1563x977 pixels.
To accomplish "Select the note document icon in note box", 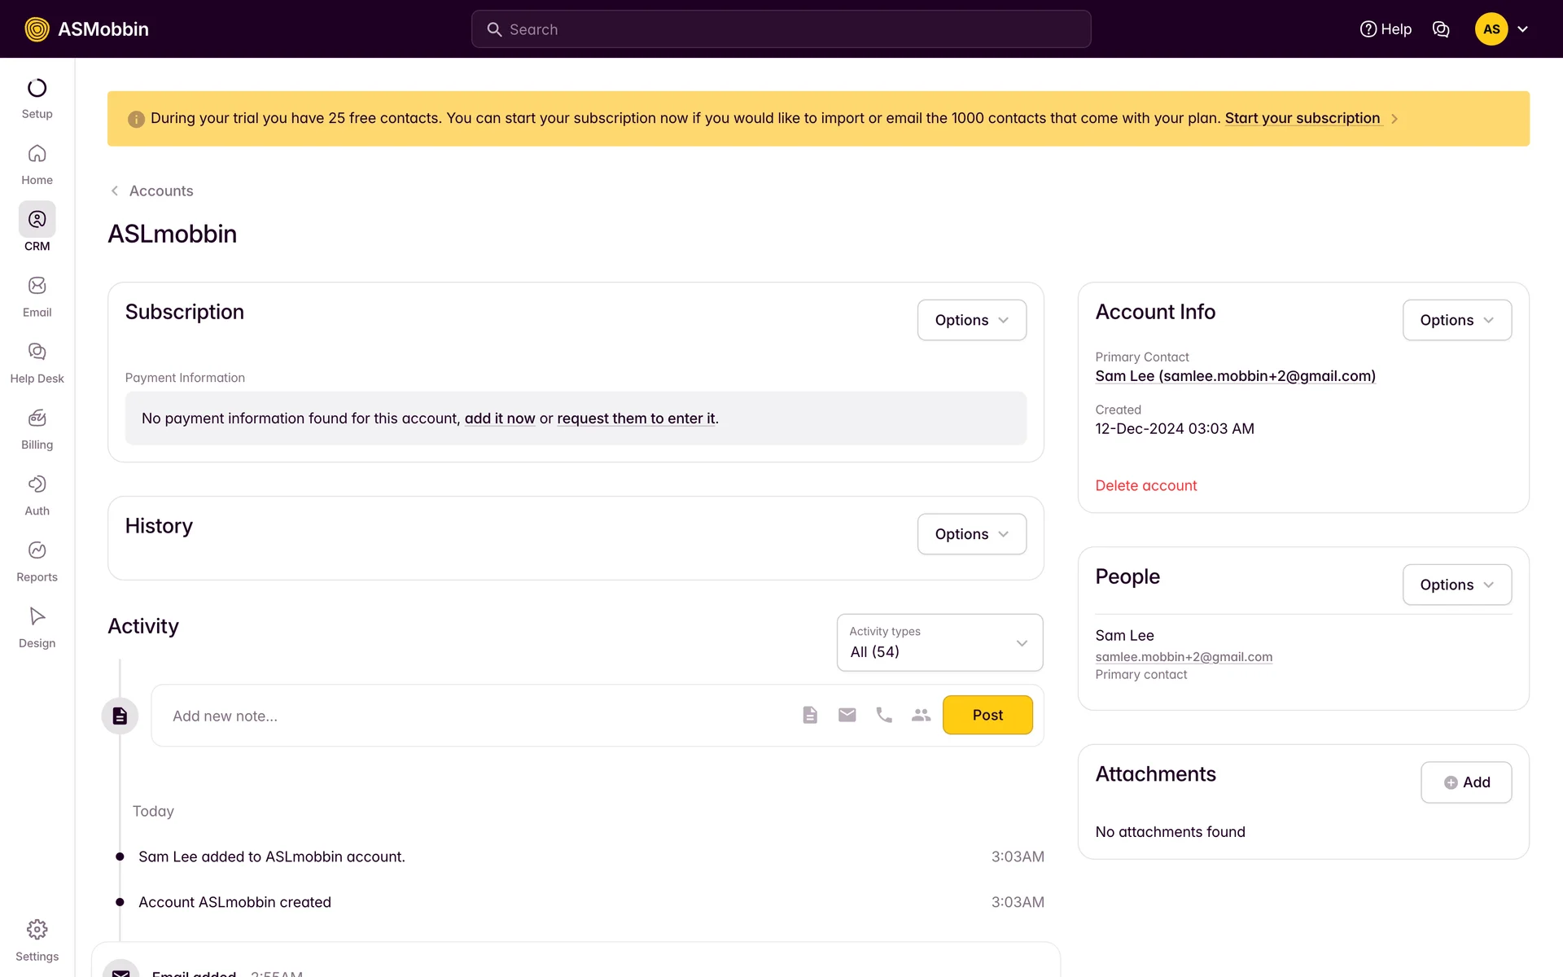I will click(809, 715).
